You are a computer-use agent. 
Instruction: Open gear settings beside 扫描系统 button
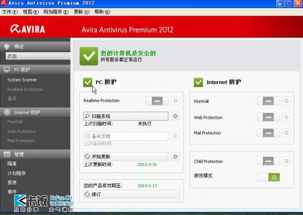click(175, 116)
